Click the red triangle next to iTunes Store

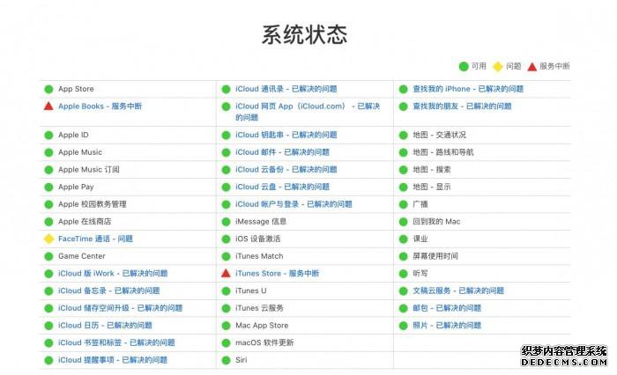226,273
